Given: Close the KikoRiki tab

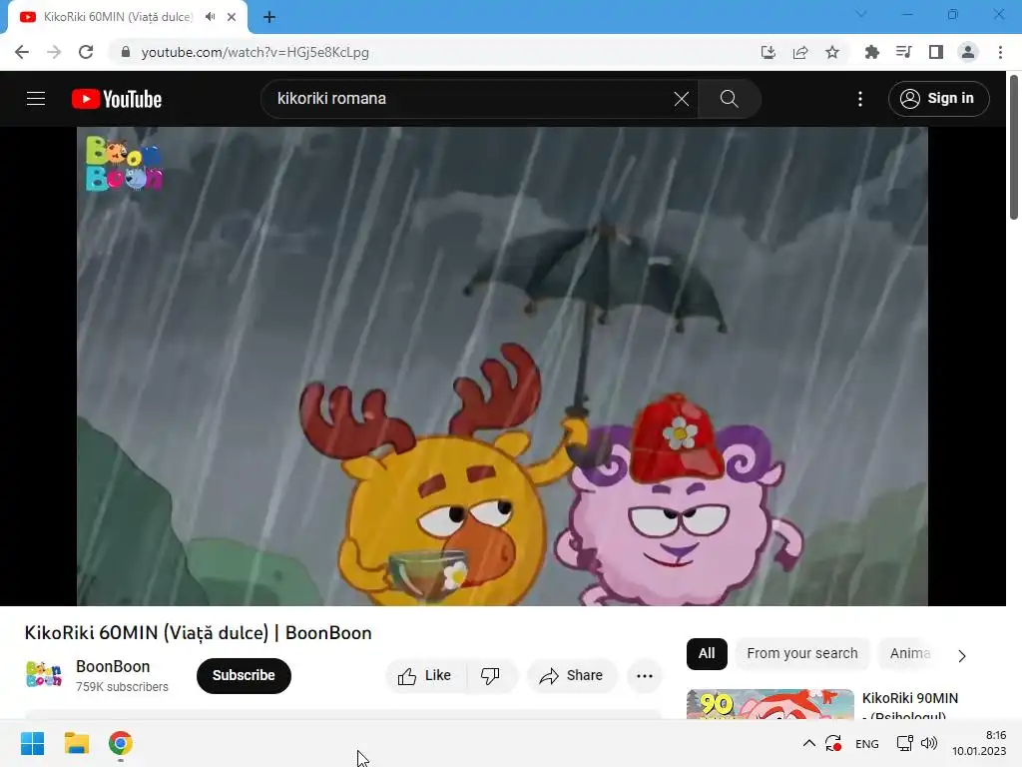Looking at the screenshot, I should [232, 17].
